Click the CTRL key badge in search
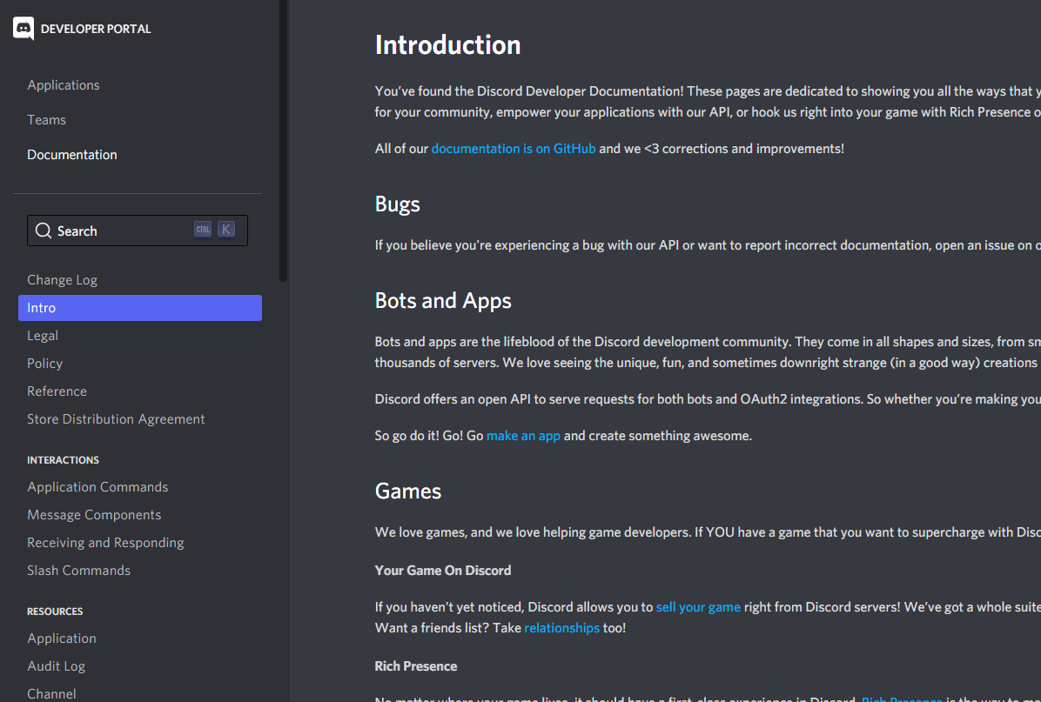The image size is (1041, 702). [203, 230]
